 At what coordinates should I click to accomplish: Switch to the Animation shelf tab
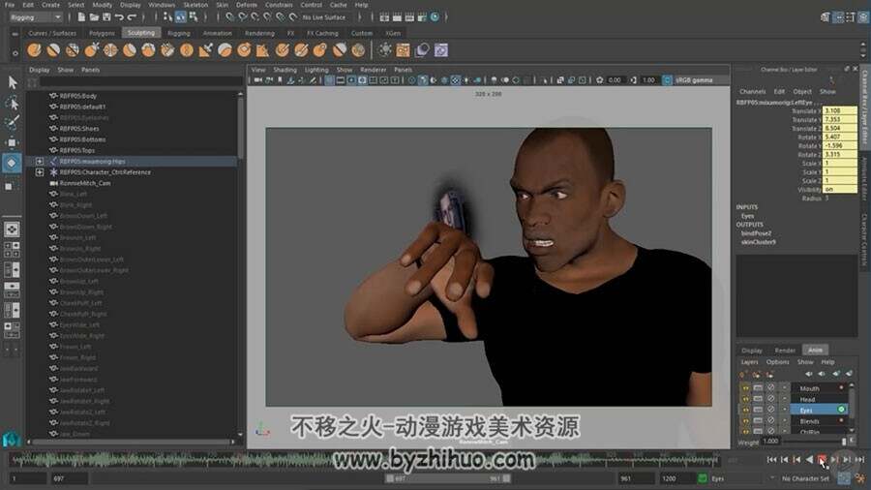[x=217, y=33]
